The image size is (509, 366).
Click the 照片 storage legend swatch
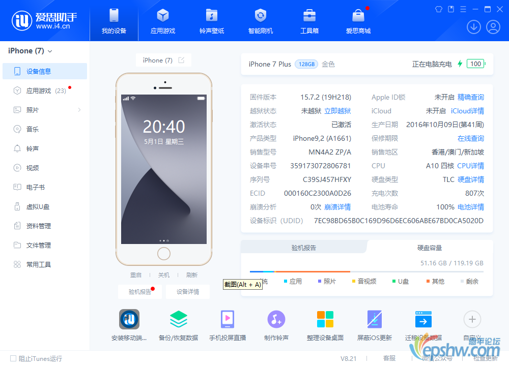point(320,281)
